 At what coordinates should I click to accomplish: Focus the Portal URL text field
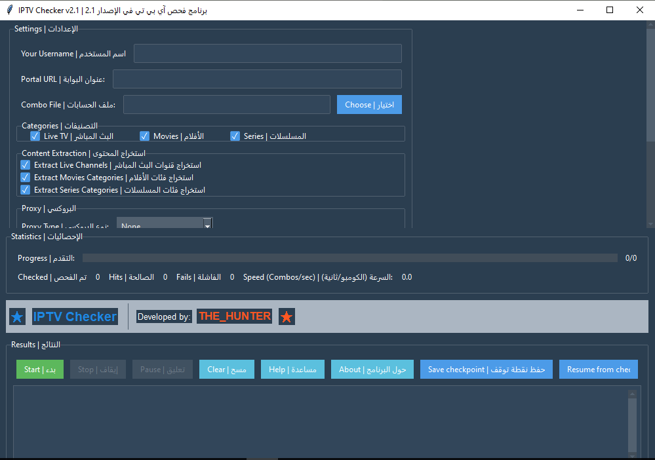(257, 79)
